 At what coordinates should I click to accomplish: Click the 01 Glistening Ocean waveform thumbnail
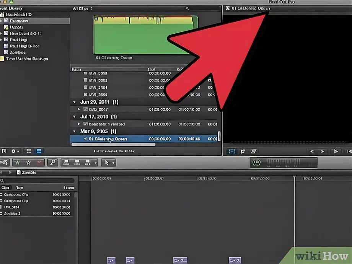pos(146,35)
